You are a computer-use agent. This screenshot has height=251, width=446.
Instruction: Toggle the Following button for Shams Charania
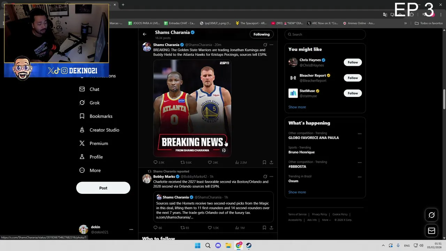pyautogui.click(x=261, y=34)
